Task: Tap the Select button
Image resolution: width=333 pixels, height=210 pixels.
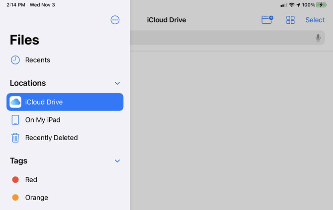Action: (315, 20)
